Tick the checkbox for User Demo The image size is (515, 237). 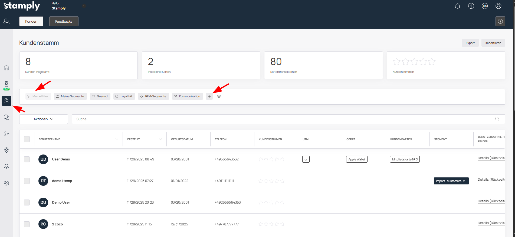click(27, 159)
